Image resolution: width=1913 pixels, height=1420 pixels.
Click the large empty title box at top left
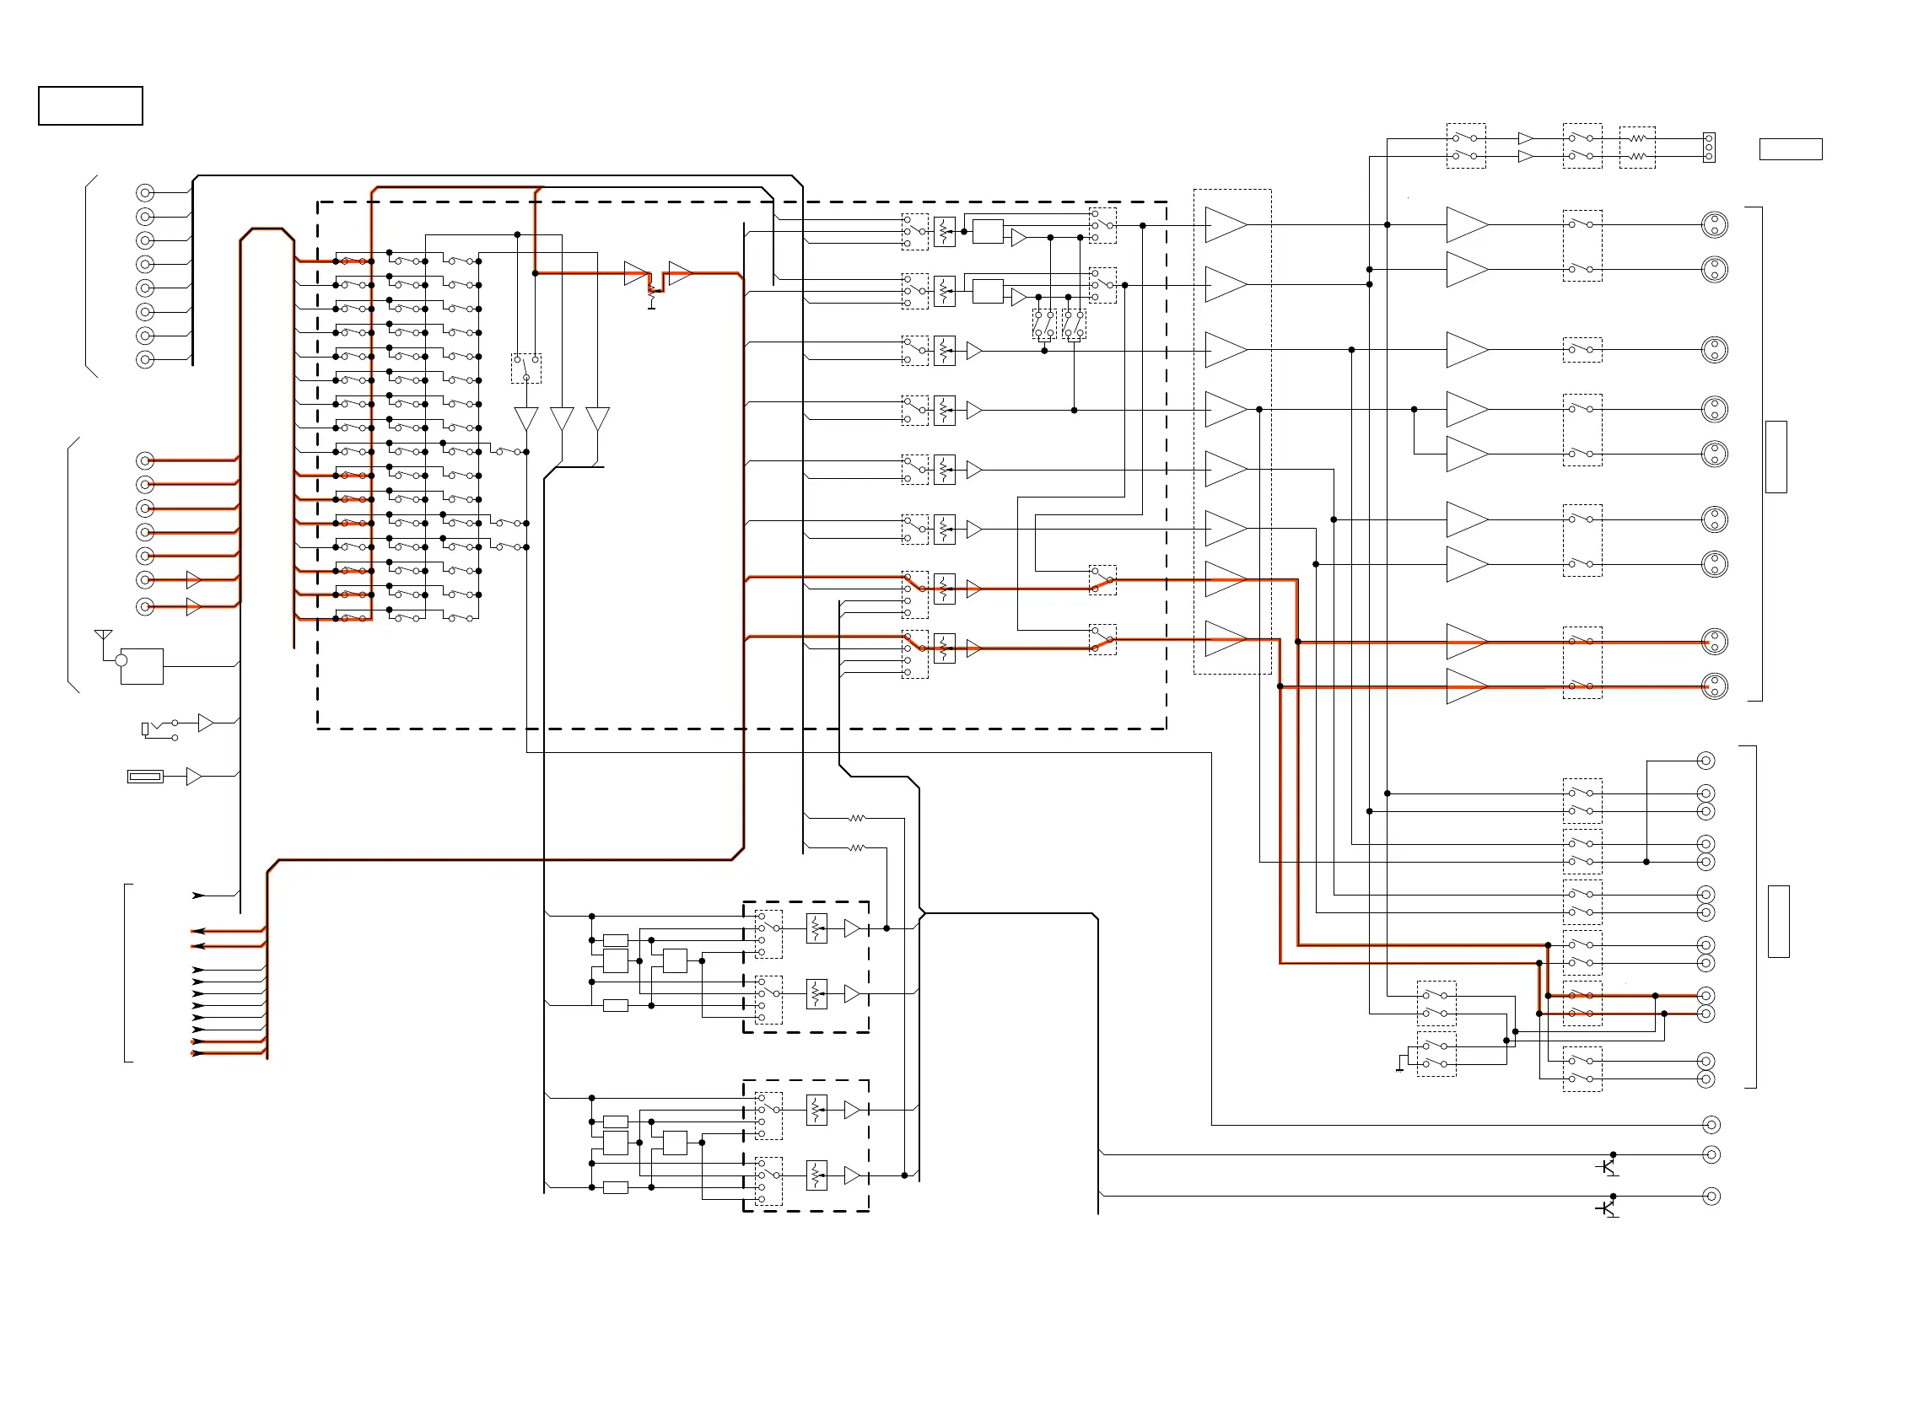[x=90, y=105]
